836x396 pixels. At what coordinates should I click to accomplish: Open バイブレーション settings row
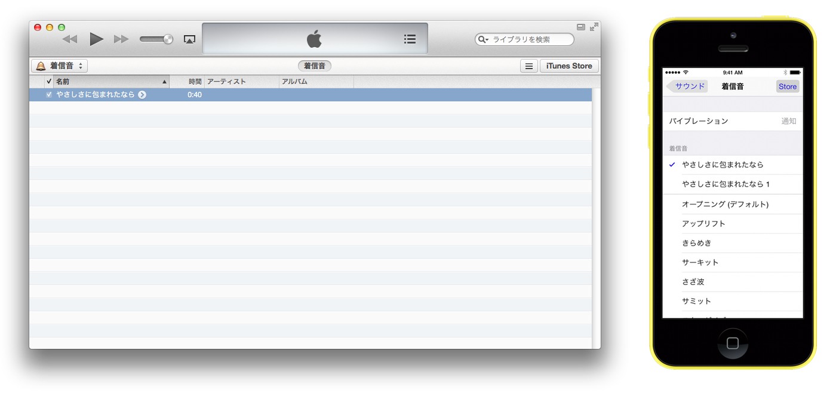pos(733,121)
